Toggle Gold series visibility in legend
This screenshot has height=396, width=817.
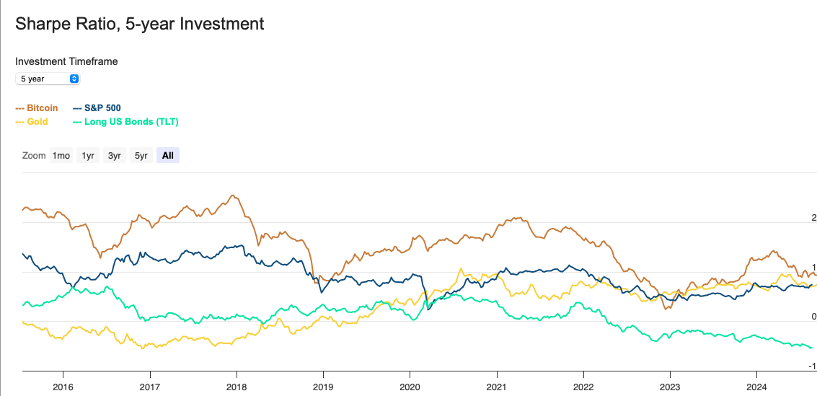(x=32, y=122)
